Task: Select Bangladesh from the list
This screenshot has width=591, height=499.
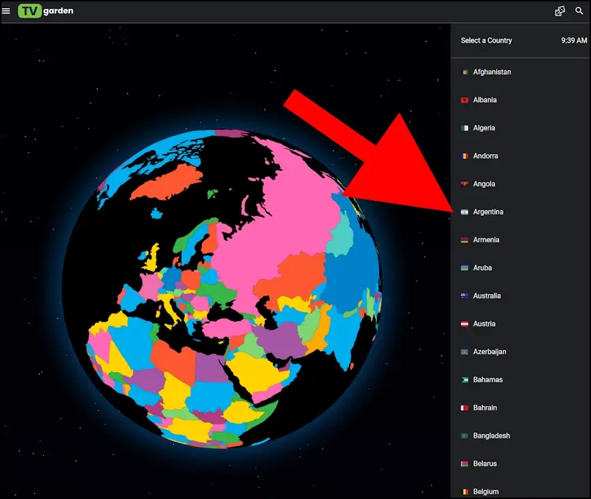Action: click(491, 436)
